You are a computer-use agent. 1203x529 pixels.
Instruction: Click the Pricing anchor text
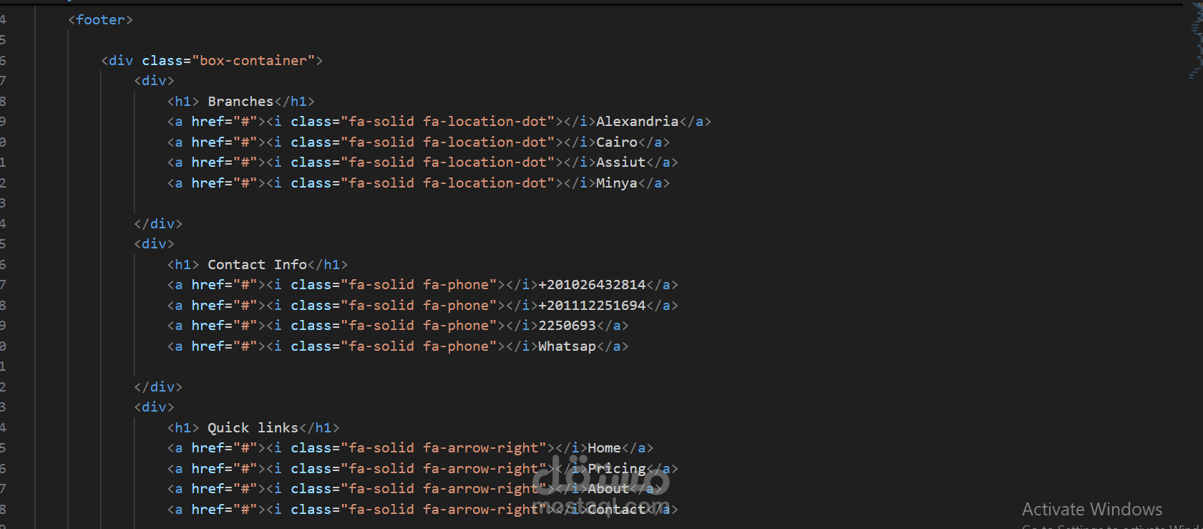[x=616, y=469]
